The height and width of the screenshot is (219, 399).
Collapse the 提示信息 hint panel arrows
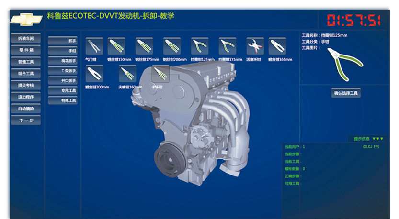tap(378, 139)
